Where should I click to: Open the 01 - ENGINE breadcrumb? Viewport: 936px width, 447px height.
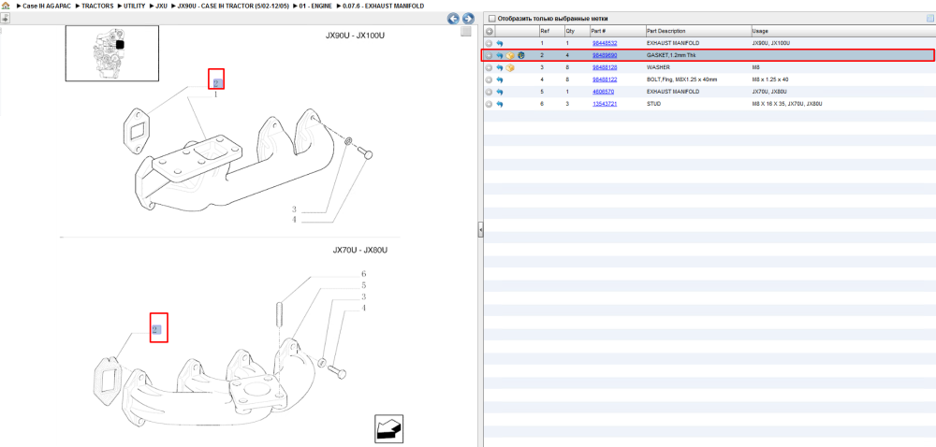tap(315, 6)
